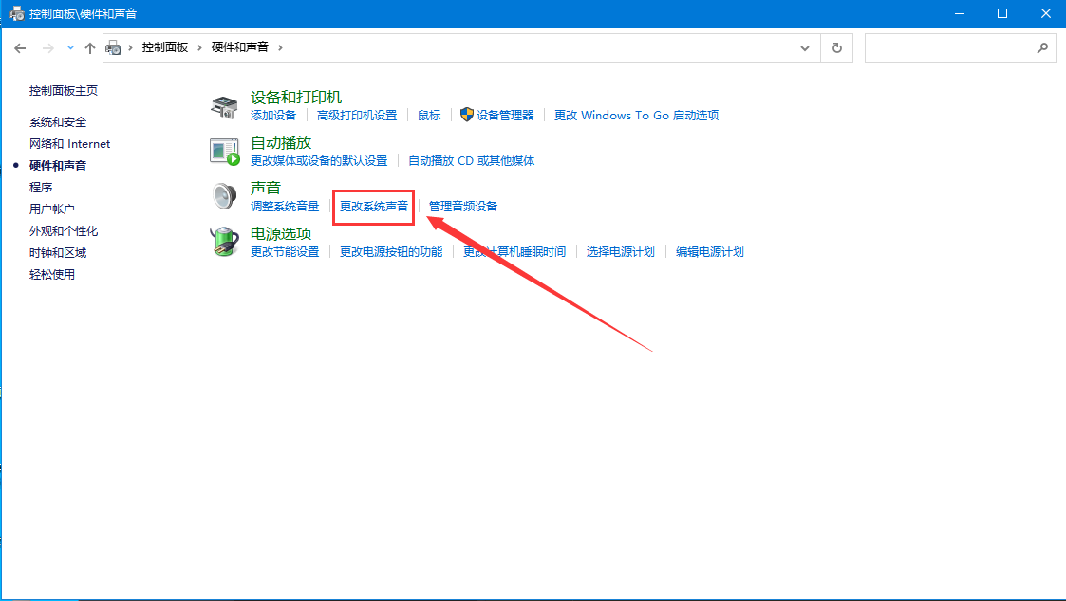
Task: Go up one level with up arrow
Action: pyautogui.click(x=90, y=47)
